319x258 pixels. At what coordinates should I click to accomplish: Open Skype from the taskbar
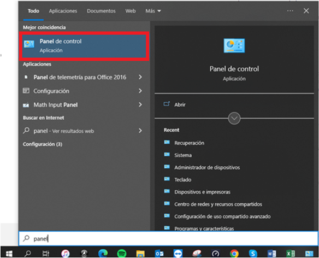coord(253,254)
